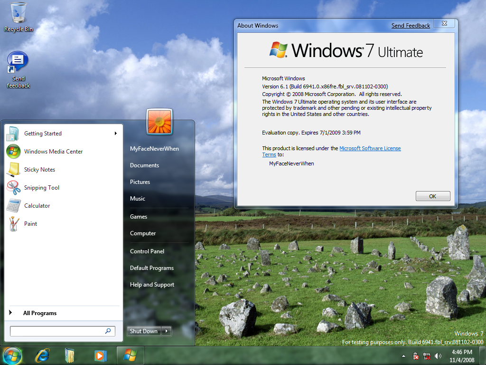Image resolution: width=486 pixels, height=365 pixels.
Task: Select Documents in the Start menu
Action: pyautogui.click(x=144, y=165)
